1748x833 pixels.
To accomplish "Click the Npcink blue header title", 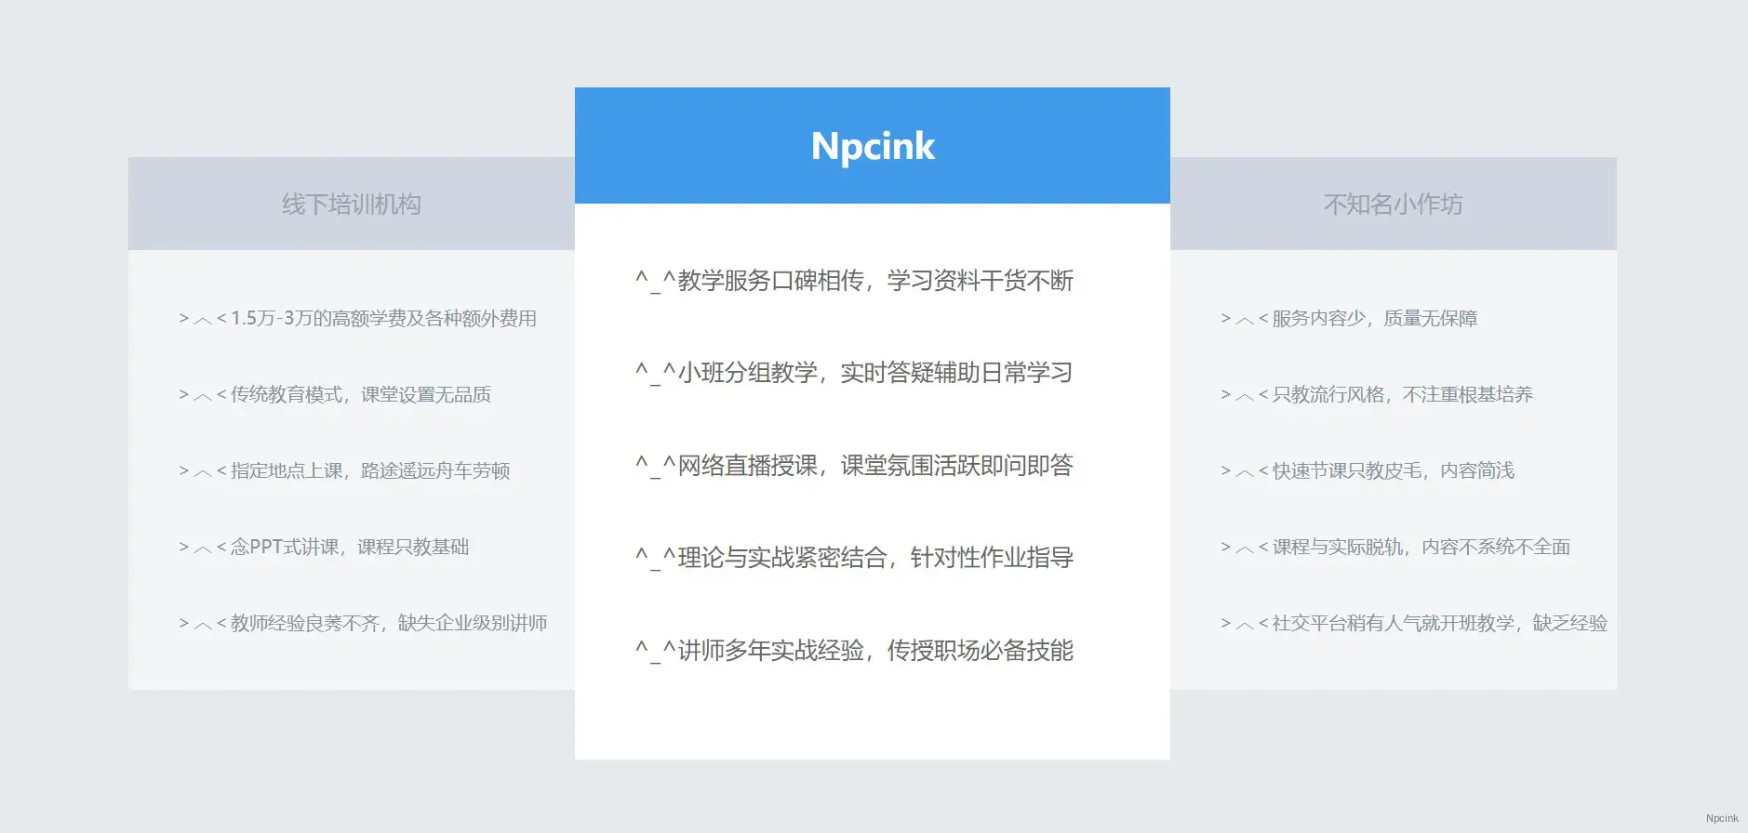I will pyautogui.click(x=873, y=146).
